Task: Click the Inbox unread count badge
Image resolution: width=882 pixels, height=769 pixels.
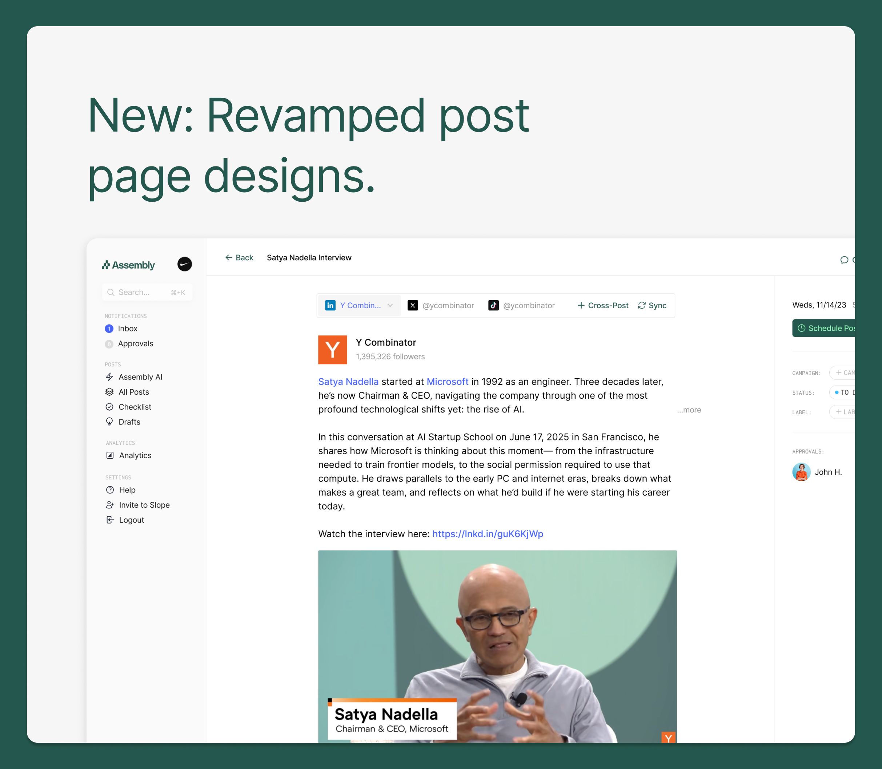Action: (109, 329)
